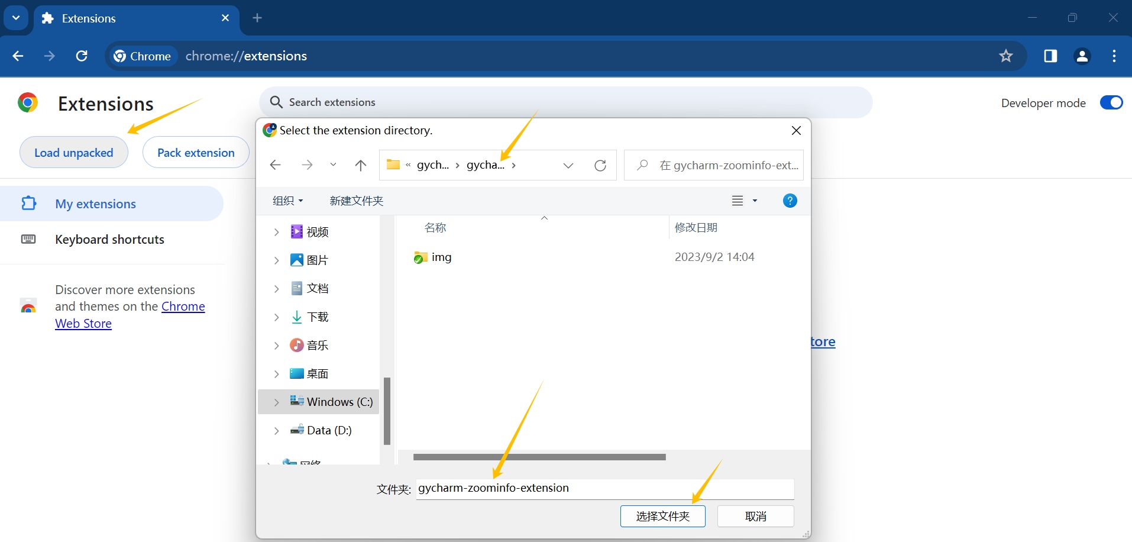This screenshot has width=1132, height=542.
Task: Open the tab search dropdown arrow
Action: coord(16,18)
